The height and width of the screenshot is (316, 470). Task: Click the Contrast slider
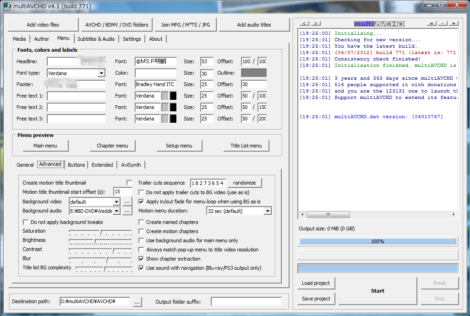pyautogui.click(x=100, y=250)
